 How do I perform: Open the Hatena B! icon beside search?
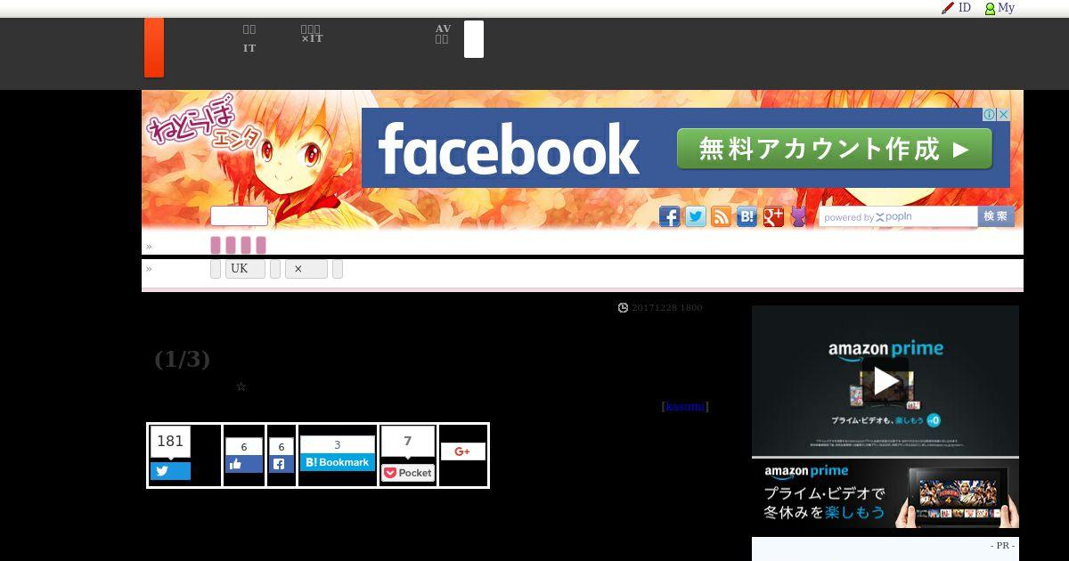coord(747,216)
